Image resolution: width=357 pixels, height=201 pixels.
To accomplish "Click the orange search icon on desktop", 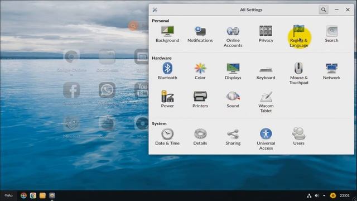I will (133, 26).
